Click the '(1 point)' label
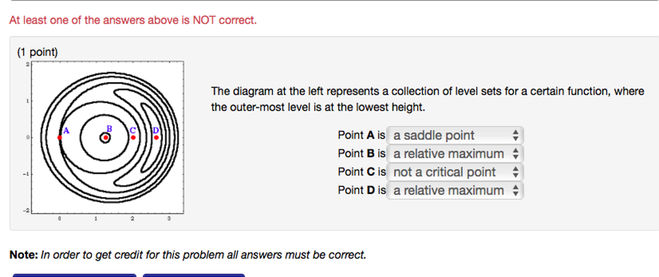 pyautogui.click(x=37, y=52)
